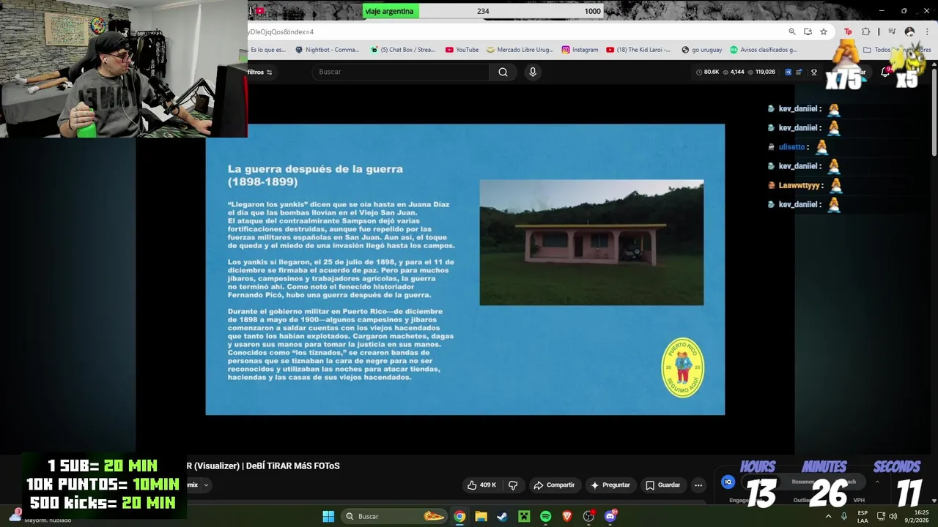
Task: Open File Explorer from the taskbar
Action: pos(481,516)
